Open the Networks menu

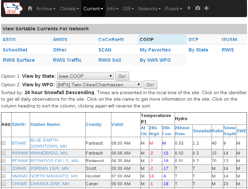pos(149,9)
